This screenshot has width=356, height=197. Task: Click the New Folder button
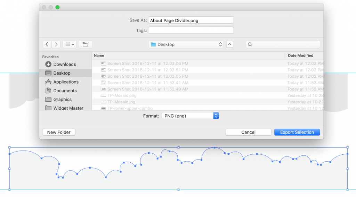pyautogui.click(x=59, y=132)
